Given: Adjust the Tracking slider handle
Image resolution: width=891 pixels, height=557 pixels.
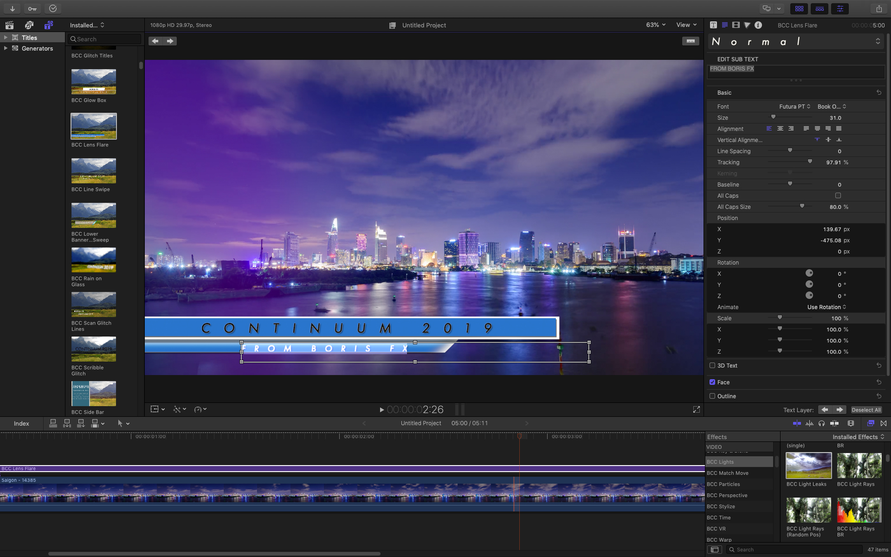Looking at the screenshot, I should click(810, 162).
